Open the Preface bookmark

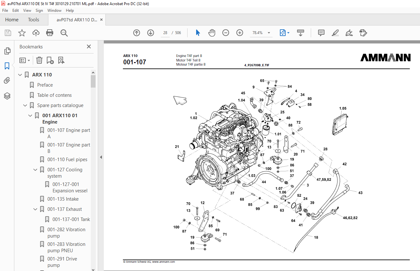pyautogui.click(x=45, y=85)
